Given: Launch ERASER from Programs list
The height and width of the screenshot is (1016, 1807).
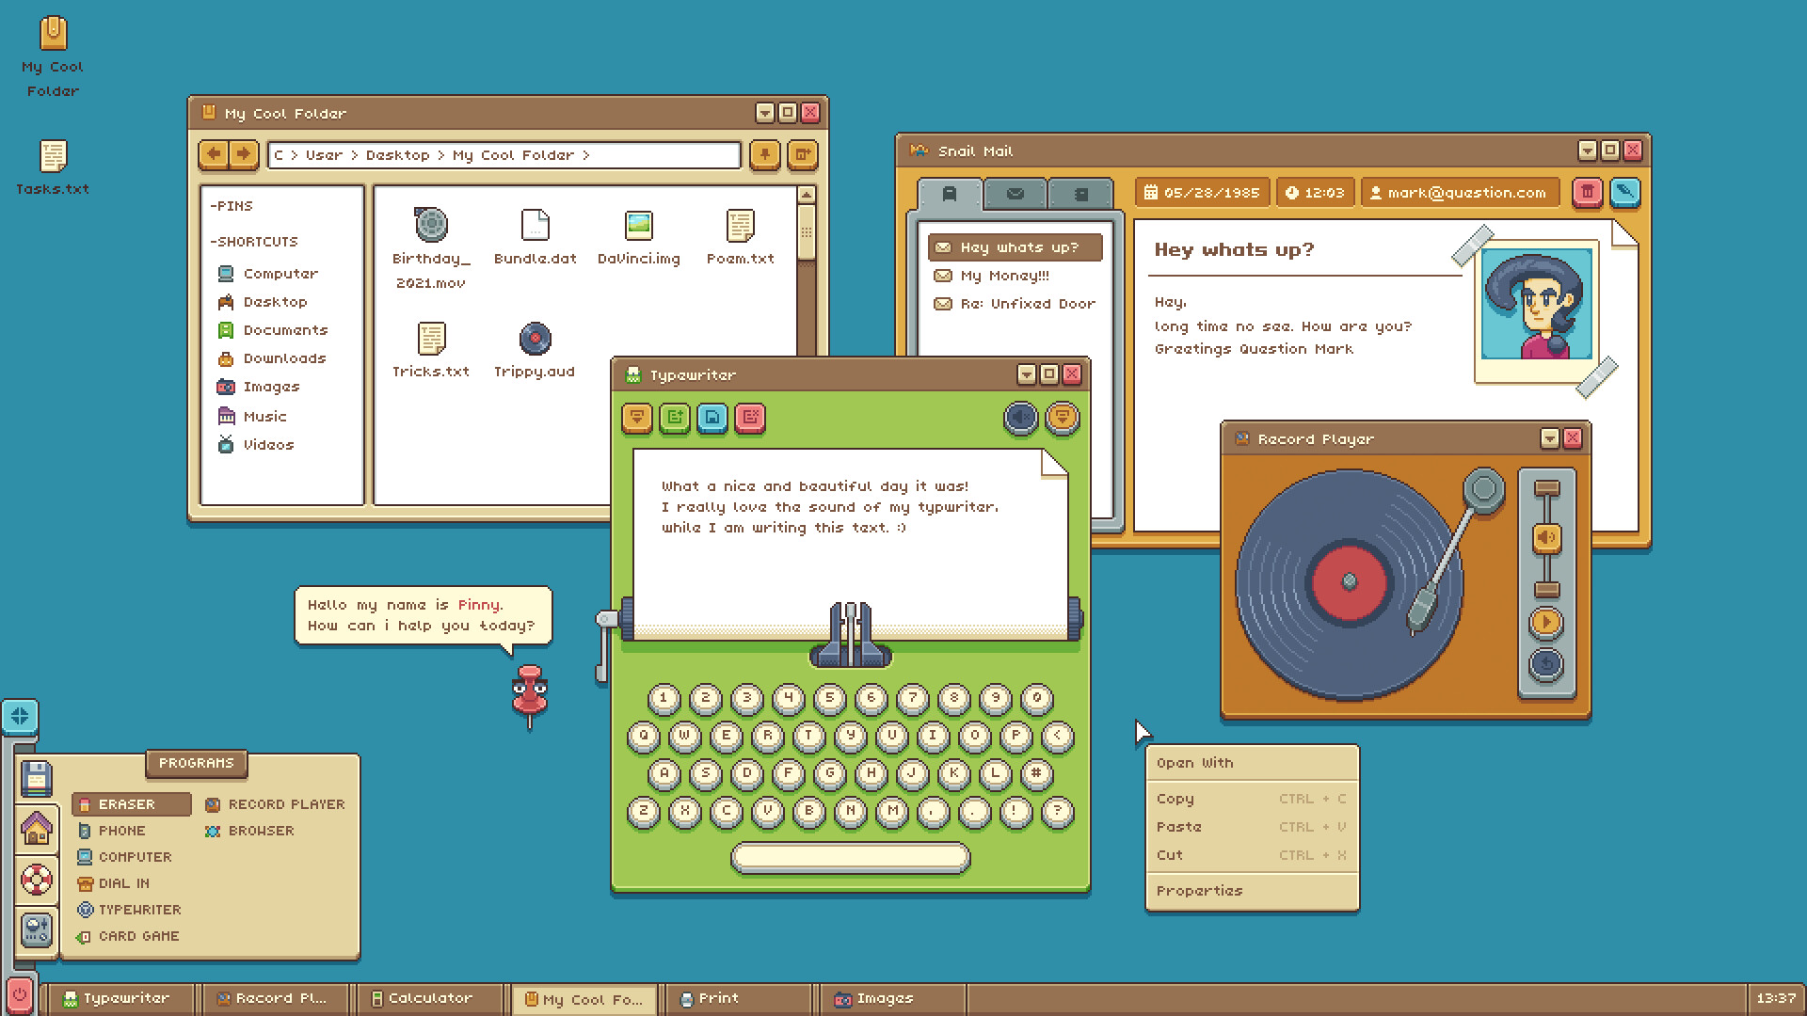Looking at the screenshot, I should (127, 804).
